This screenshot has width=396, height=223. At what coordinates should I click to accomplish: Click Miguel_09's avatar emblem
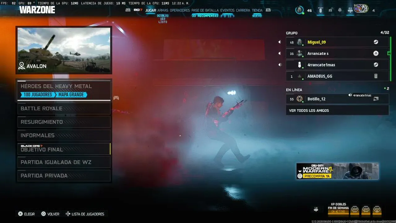tap(299, 42)
